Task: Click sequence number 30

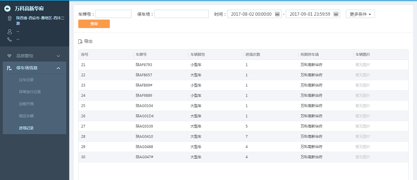Action: (83, 157)
